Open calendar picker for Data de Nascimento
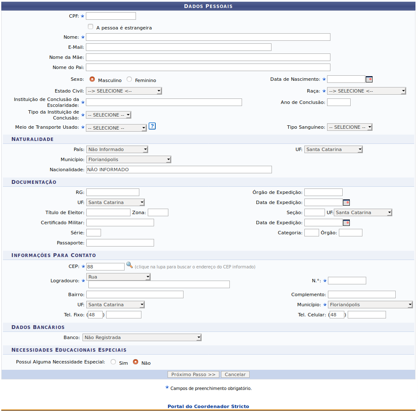 369,79
